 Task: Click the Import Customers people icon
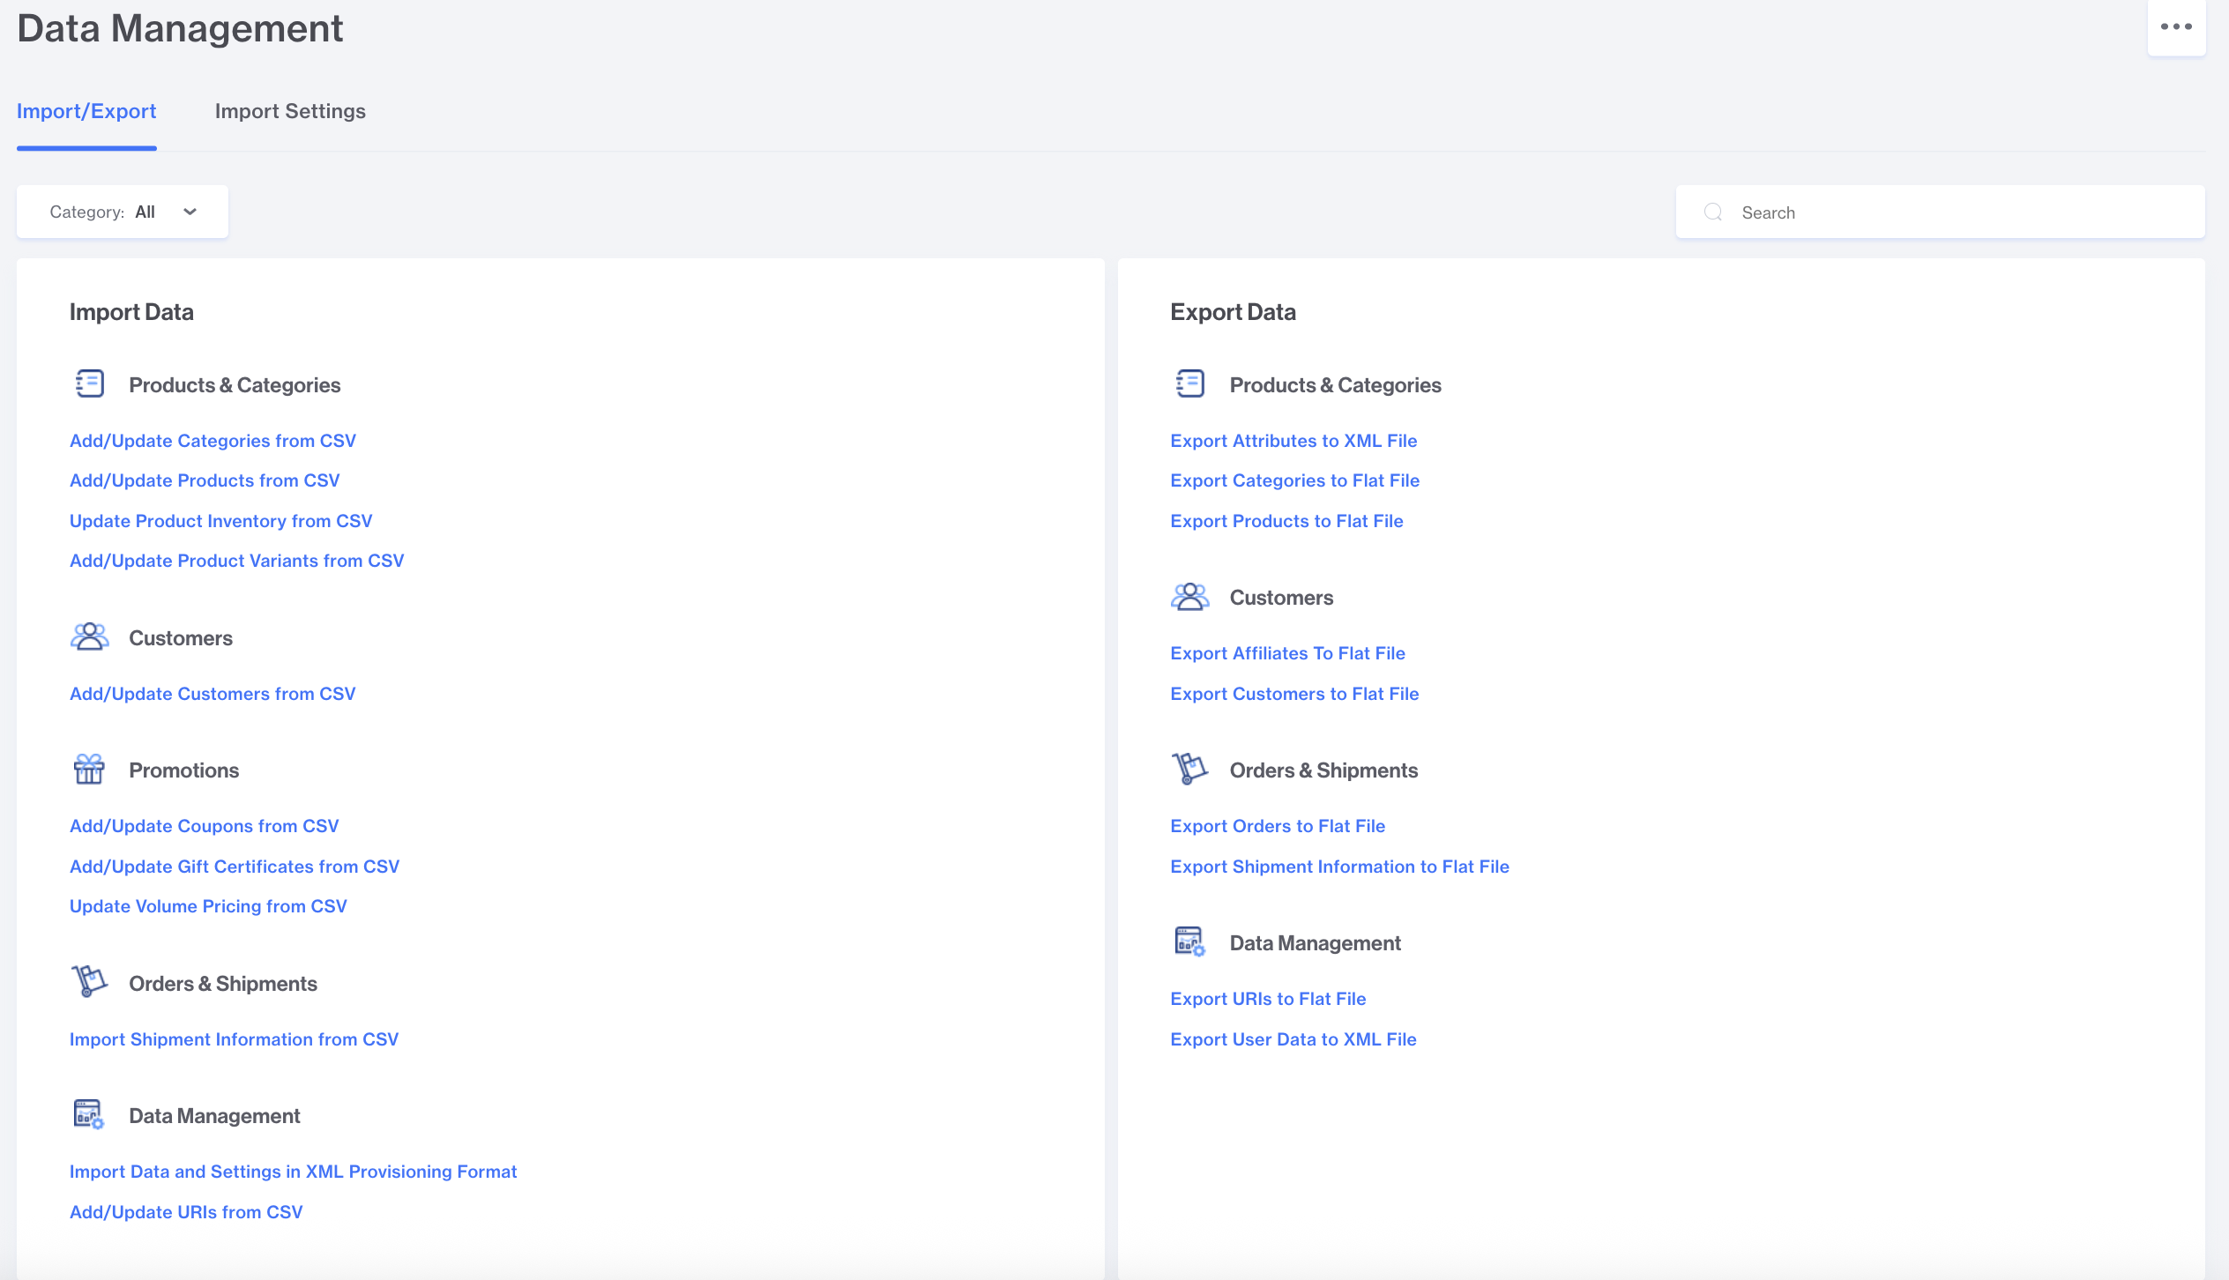coord(89,637)
